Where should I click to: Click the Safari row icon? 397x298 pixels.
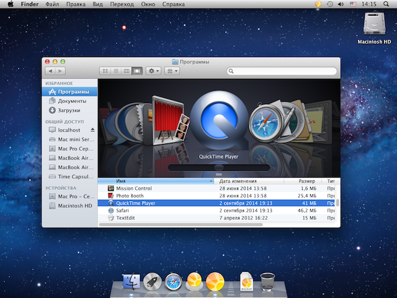pos(111,210)
